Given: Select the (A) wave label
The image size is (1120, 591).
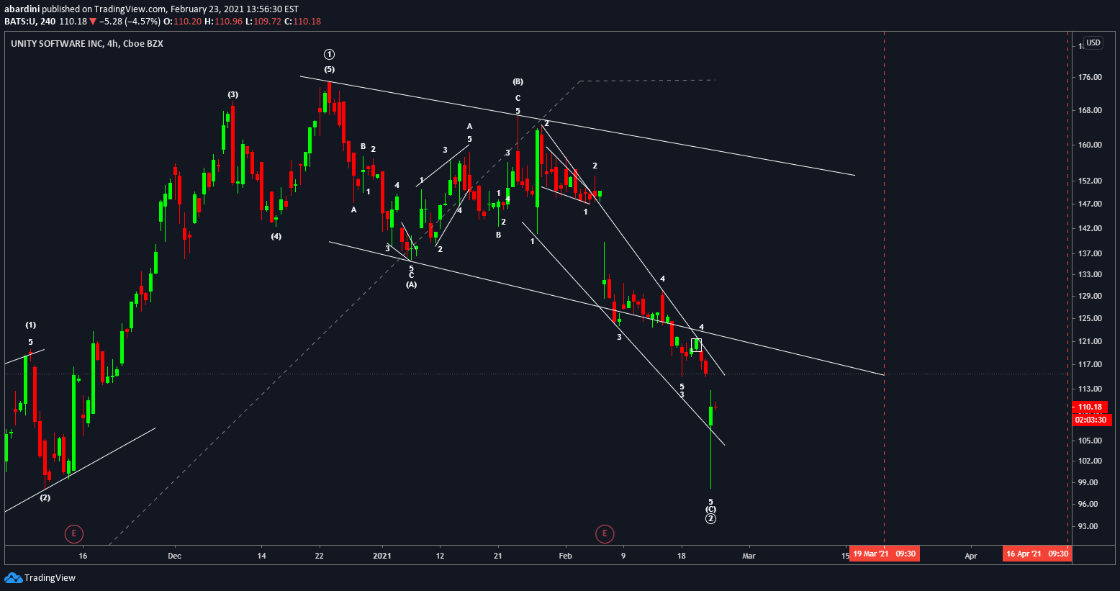Looking at the screenshot, I should (411, 285).
